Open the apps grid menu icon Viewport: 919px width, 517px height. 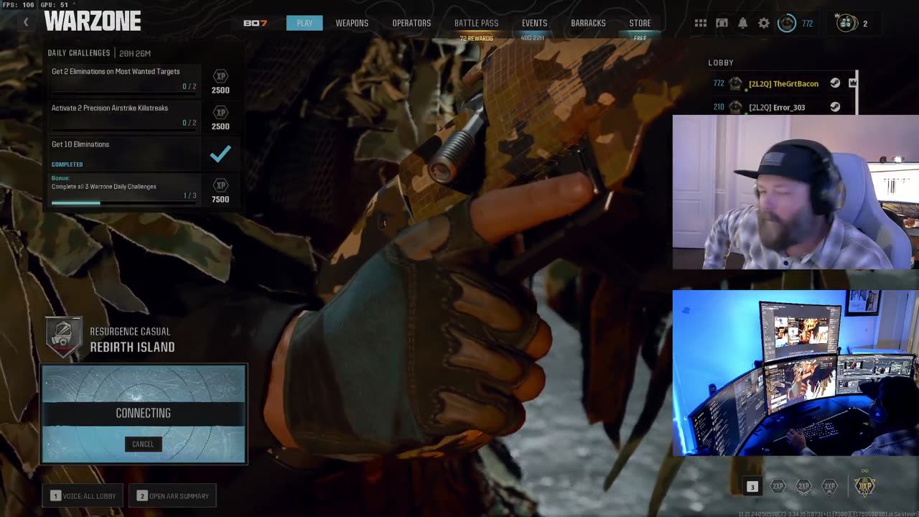(x=701, y=23)
